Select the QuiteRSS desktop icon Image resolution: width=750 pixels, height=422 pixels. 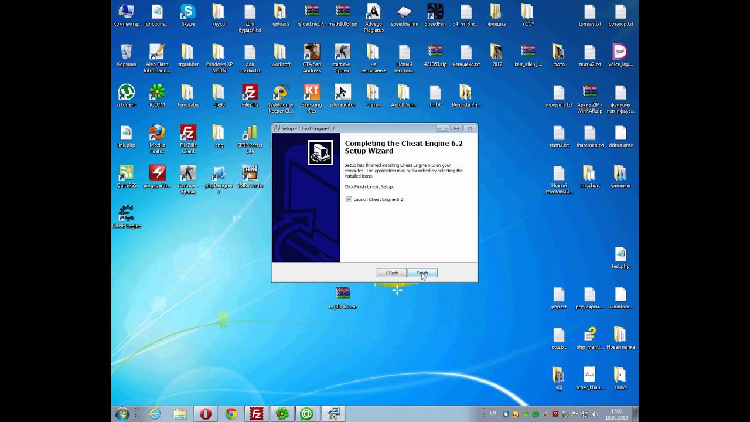click(127, 176)
